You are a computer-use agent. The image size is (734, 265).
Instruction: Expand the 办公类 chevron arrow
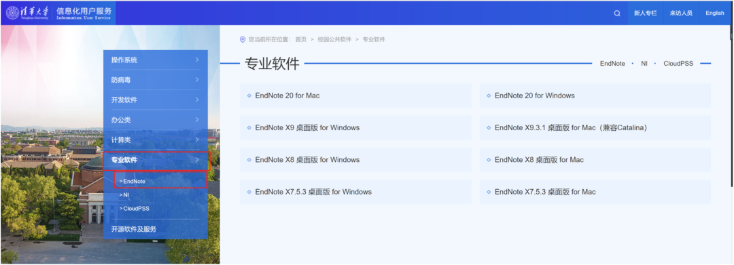point(197,120)
